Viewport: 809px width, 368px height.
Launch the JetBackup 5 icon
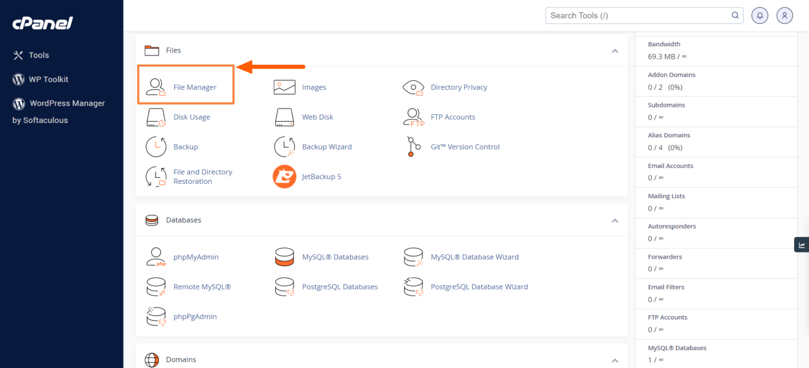point(284,176)
